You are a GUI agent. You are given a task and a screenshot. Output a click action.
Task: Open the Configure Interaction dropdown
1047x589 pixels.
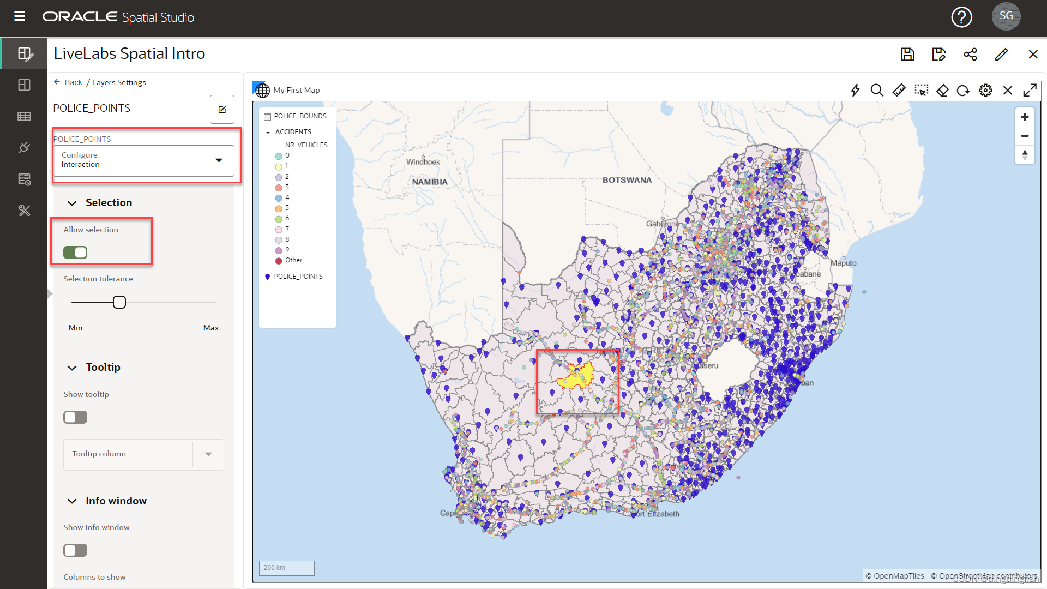tap(143, 160)
